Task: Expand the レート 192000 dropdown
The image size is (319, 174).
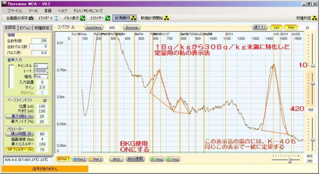Action: 47,71
